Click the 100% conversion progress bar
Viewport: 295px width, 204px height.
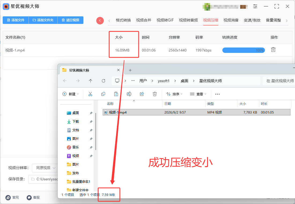[x=244, y=50]
